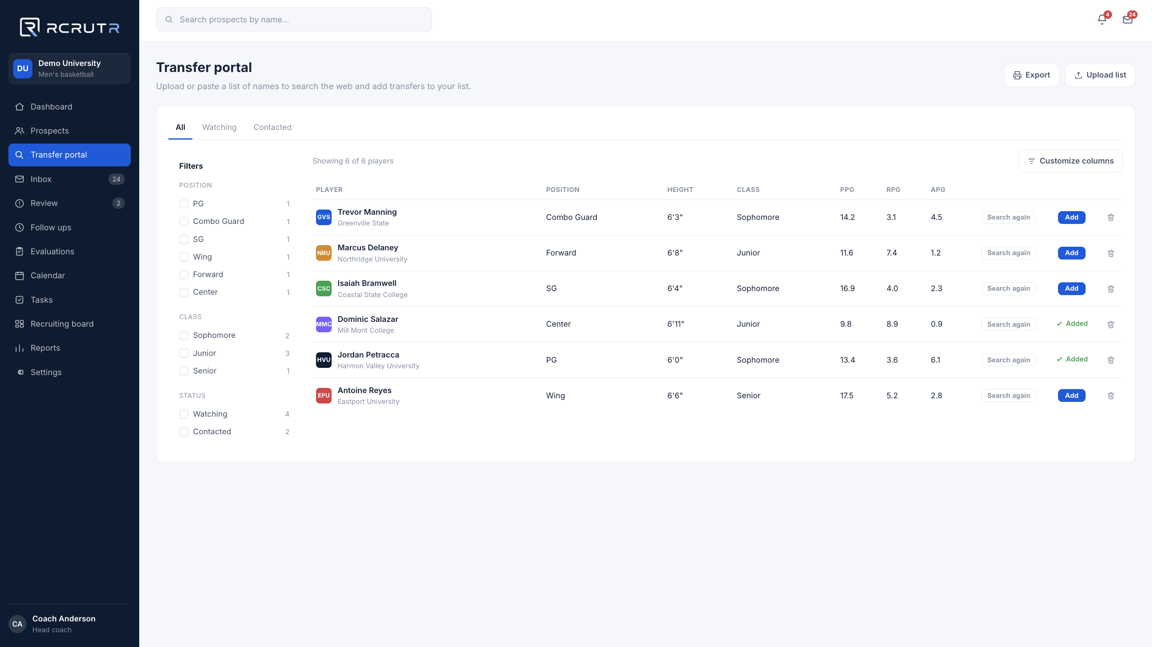The image size is (1152, 647).
Task: Add Isaiah Bramwell to your list
Action: pos(1071,288)
